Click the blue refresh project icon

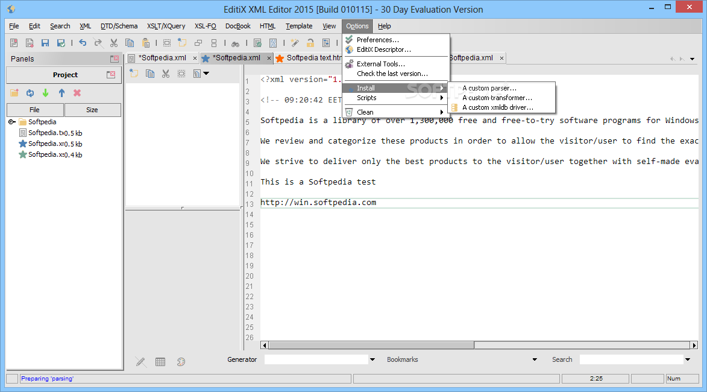[x=30, y=93]
